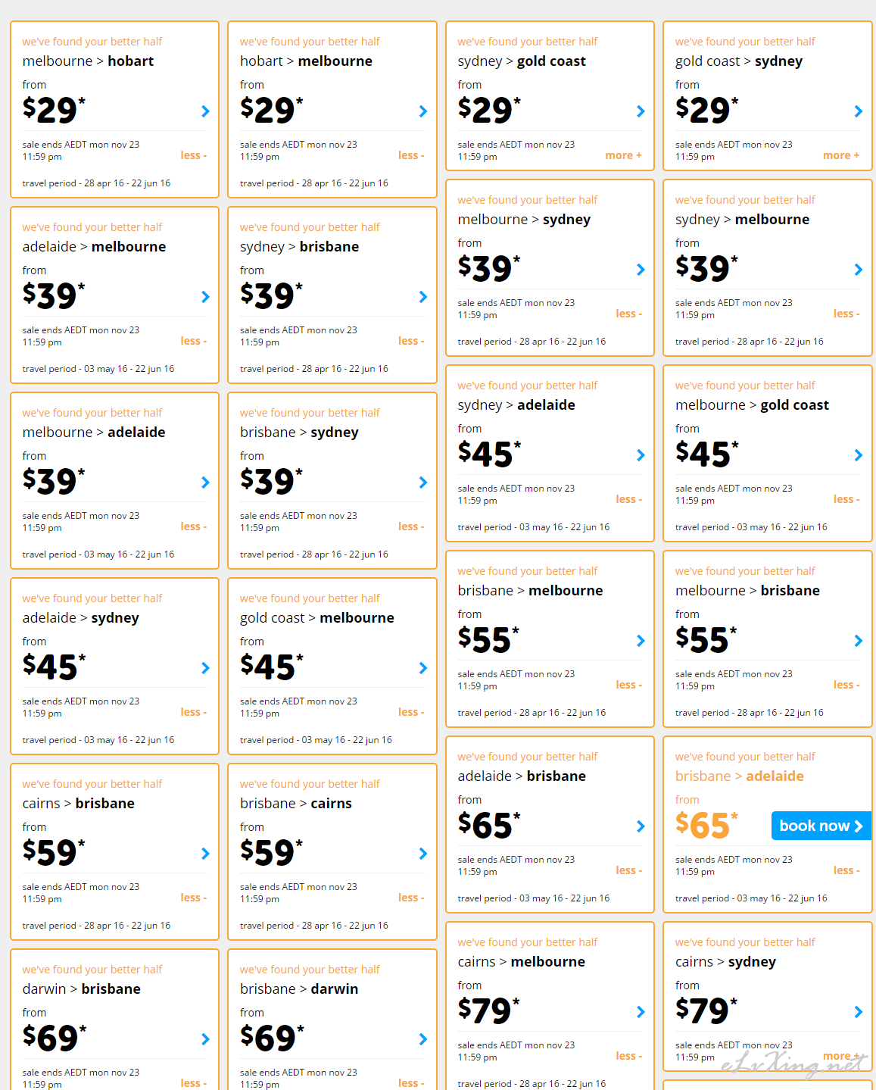
Task: Select the $45 gold coast > melbourne price
Action: click(x=272, y=667)
